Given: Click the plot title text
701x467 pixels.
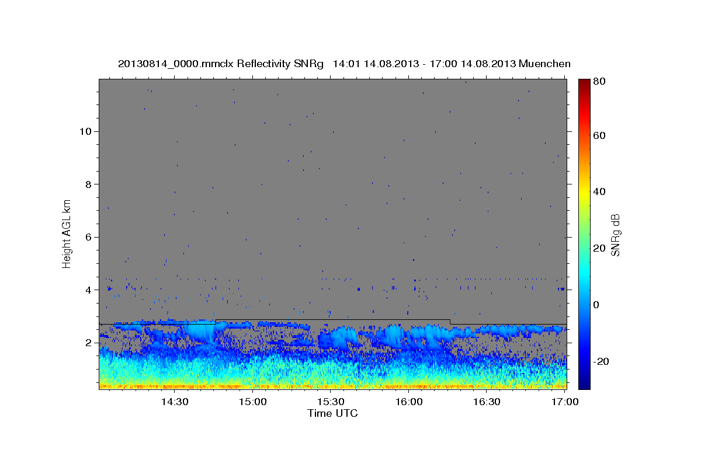Looking at the screenshot, I should (x=344, y=64).
